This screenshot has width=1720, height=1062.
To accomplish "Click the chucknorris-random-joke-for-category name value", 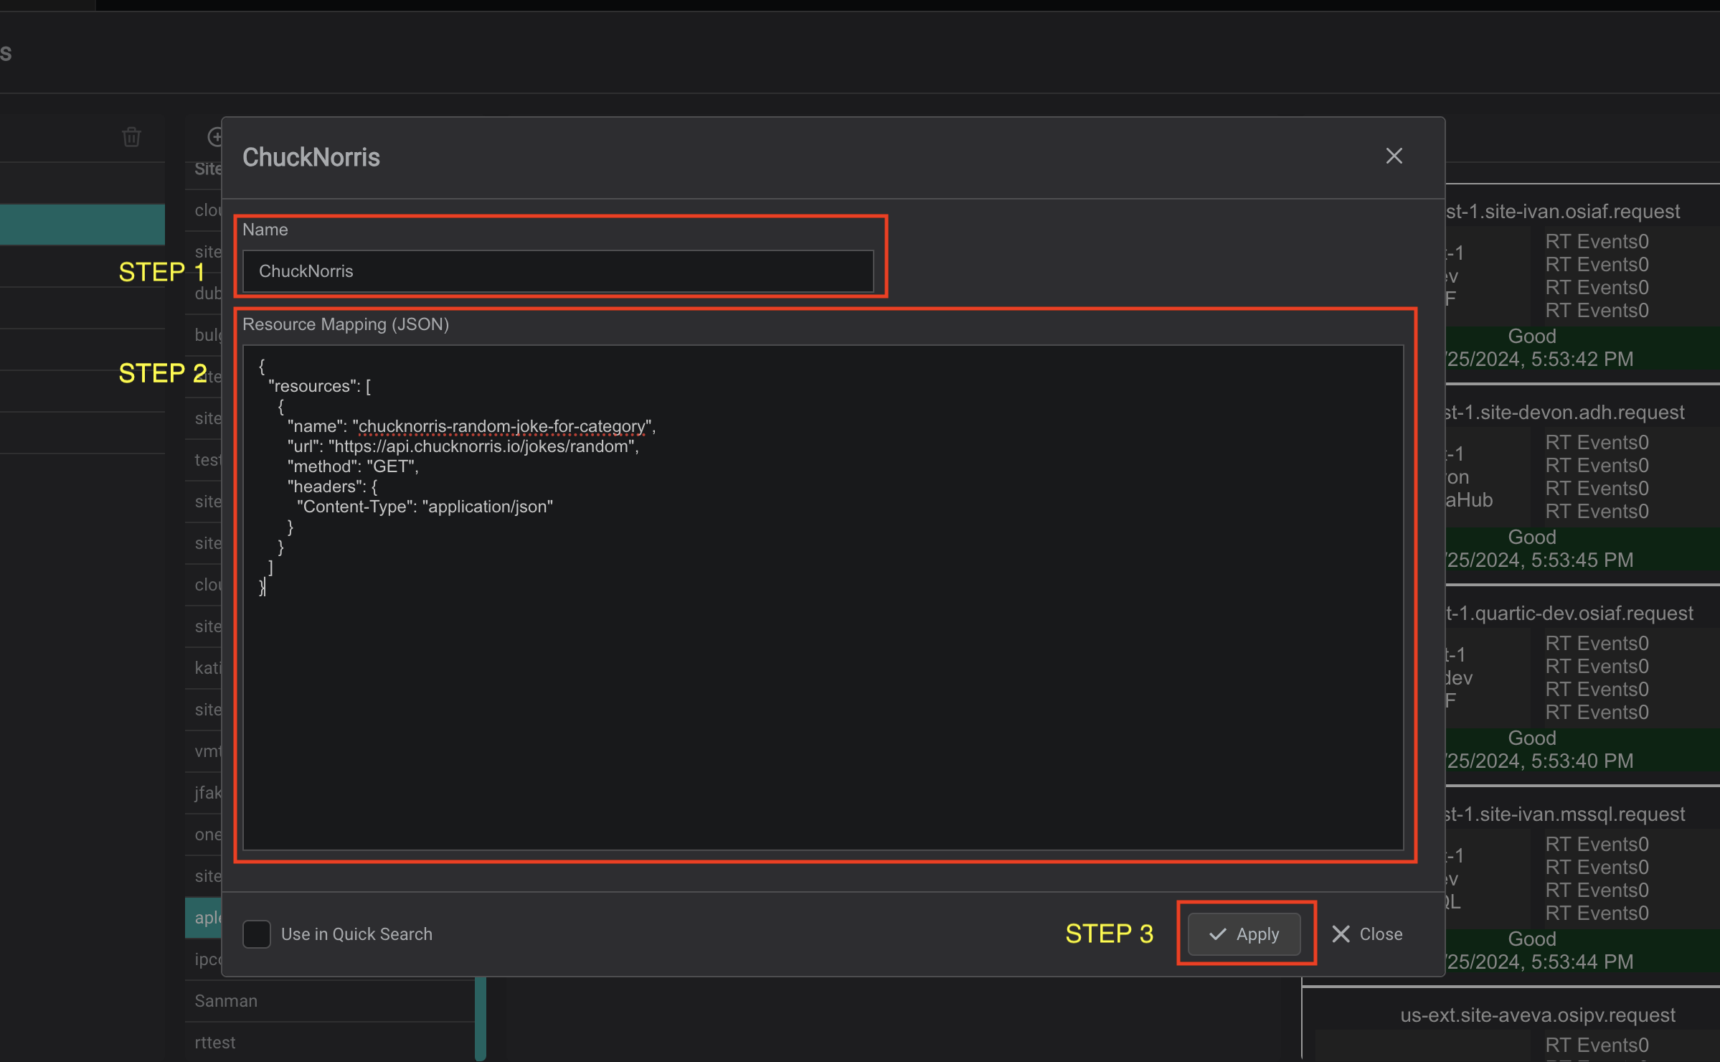I will pos(501,426).
